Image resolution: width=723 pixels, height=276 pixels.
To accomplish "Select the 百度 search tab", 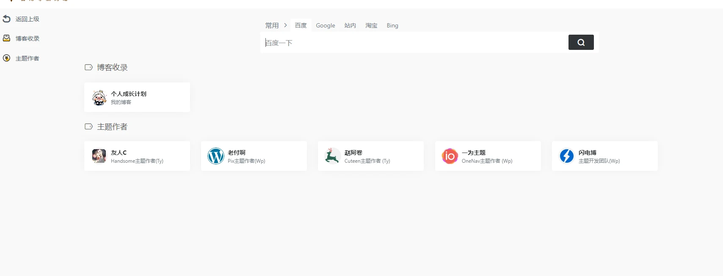I will [301, 25].
